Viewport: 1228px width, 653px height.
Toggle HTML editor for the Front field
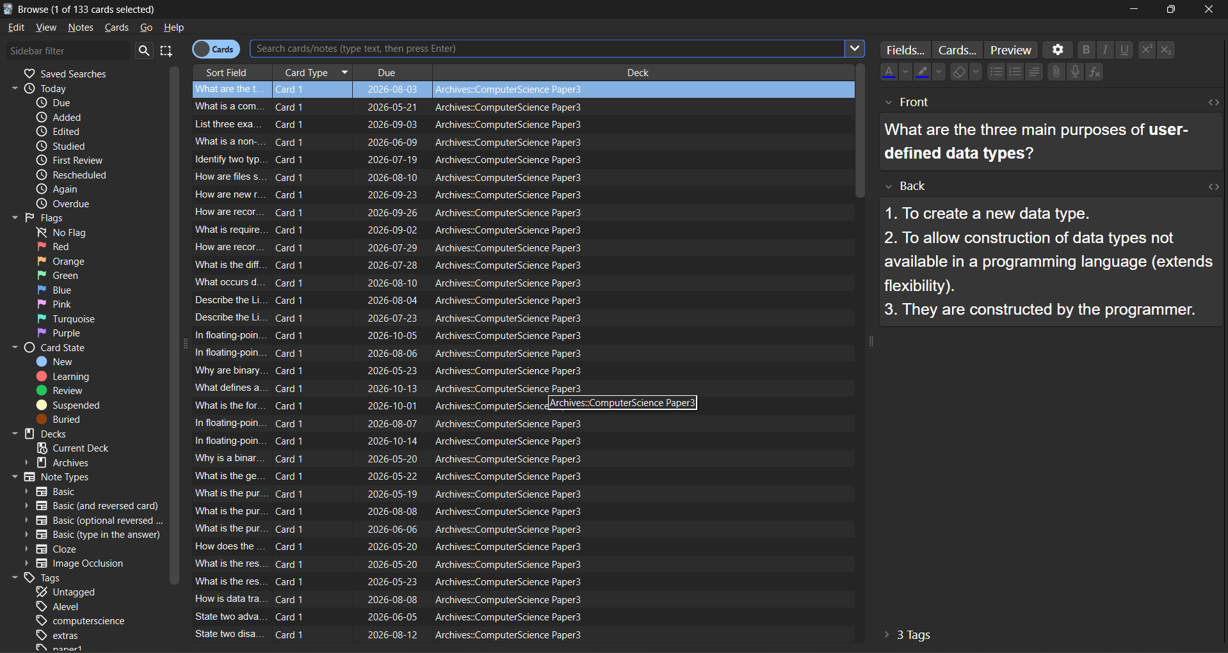(x=1213, y=102)
